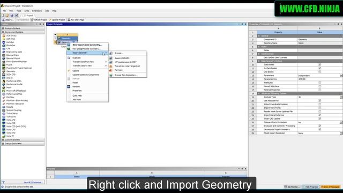Viewport: 343px width, 193px height.
Task: Toggle Solid Bodies checkbox
Action: pos(319,65)
